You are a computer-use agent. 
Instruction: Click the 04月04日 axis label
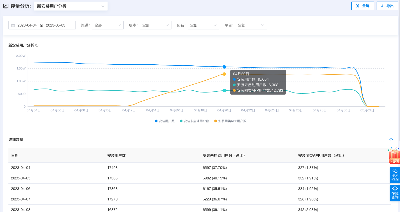click(34, 110)
